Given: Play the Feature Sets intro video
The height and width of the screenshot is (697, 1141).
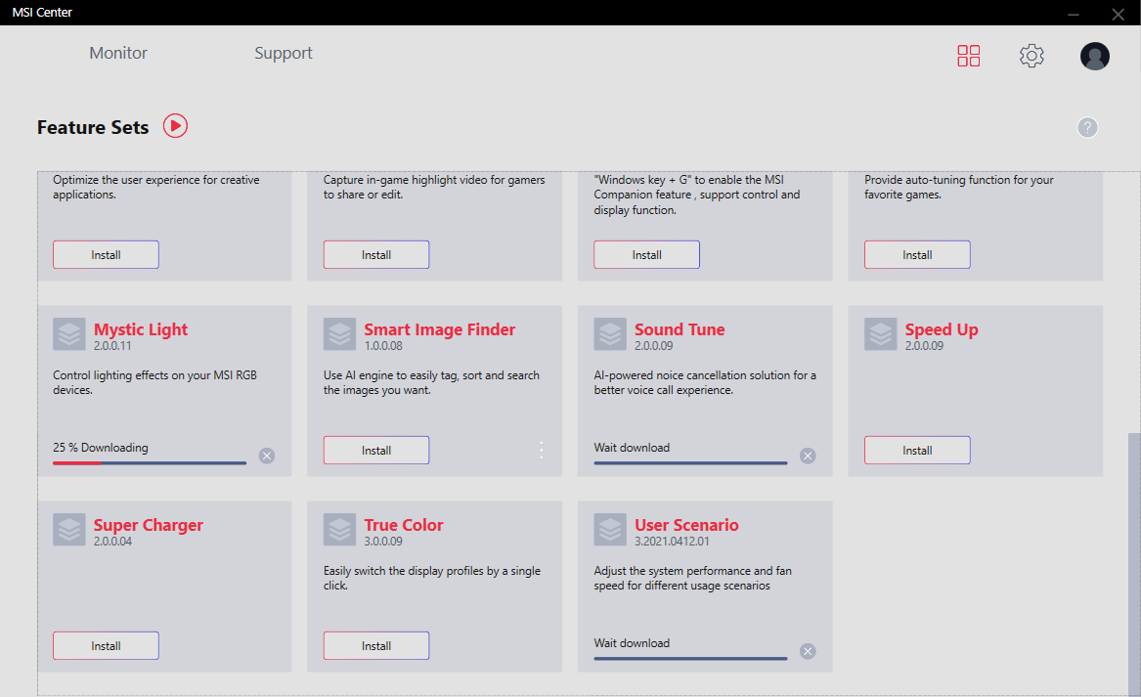Looking at the screenshot, I should pos(175,126).
